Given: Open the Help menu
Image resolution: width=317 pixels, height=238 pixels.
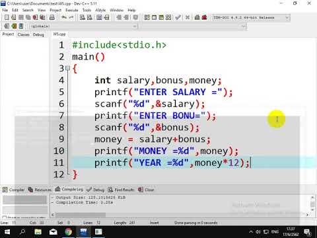Looking at the screenshot, I should click(x=131, y=10).
